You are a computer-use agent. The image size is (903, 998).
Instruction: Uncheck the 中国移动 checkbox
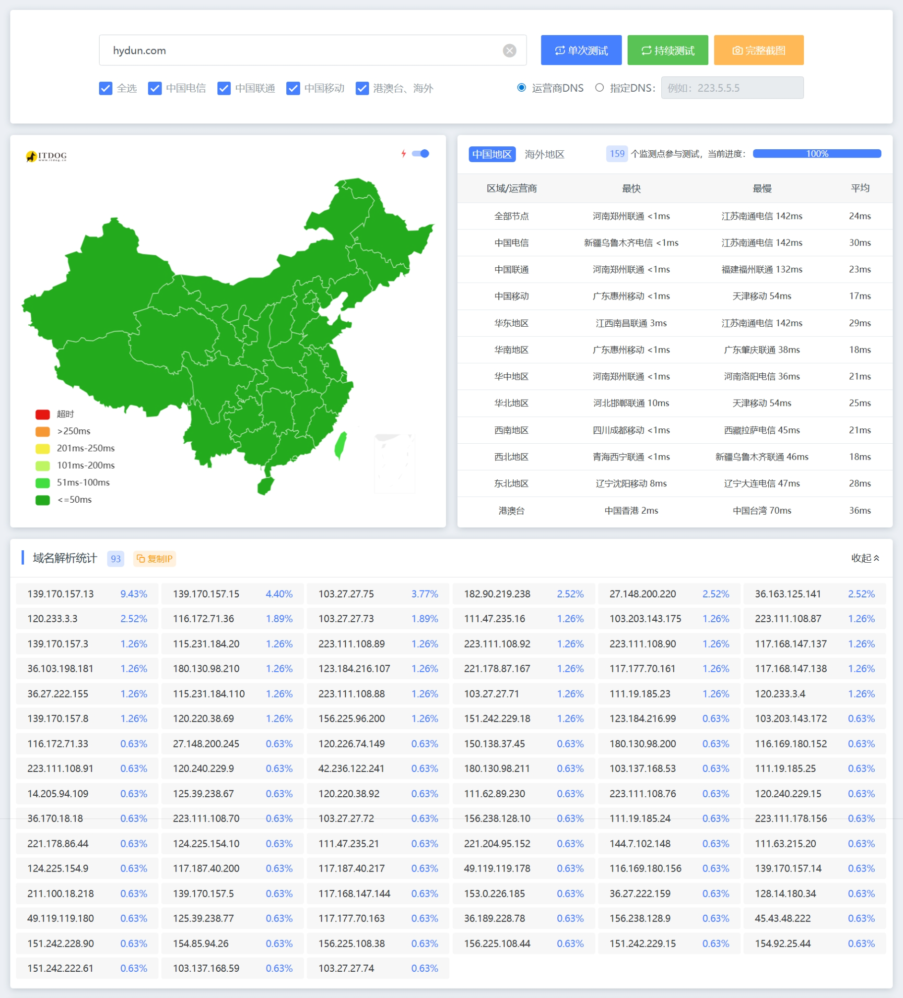coord(293,88)
